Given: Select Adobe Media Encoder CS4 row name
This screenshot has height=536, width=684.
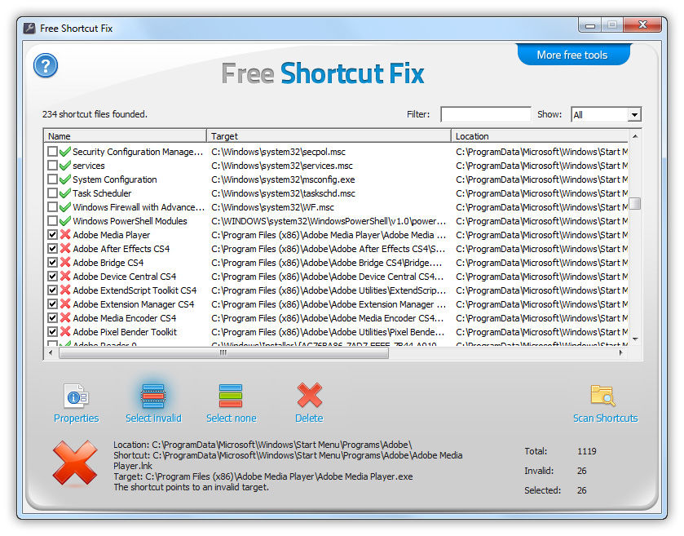Looking at the screenshot, I should [124, 318].
